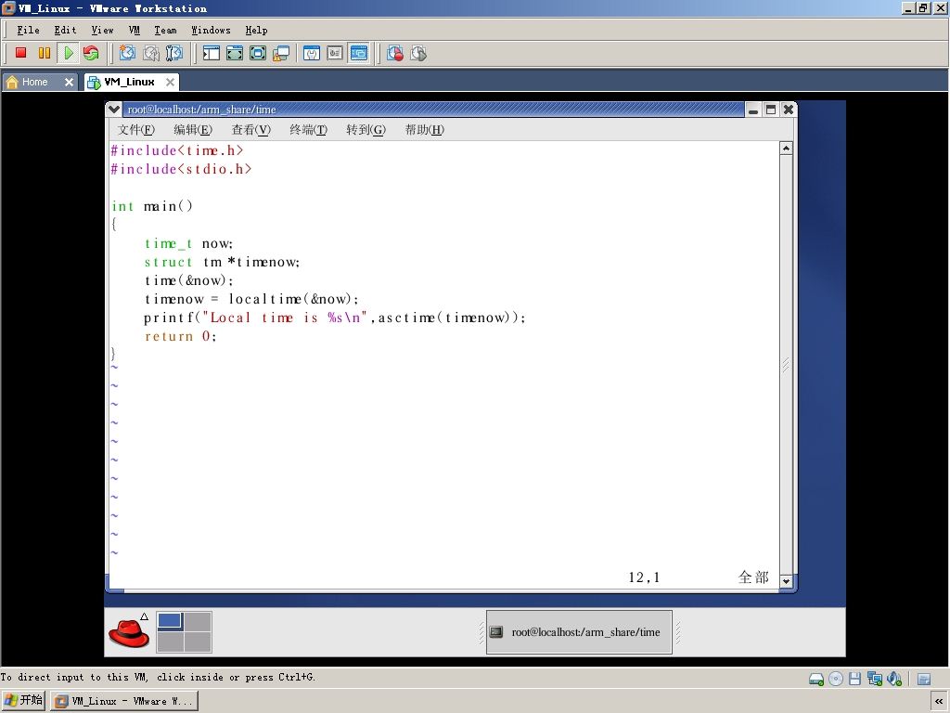
Task: Click terminal scrollbar down arrow
Action: coord(786,581)
